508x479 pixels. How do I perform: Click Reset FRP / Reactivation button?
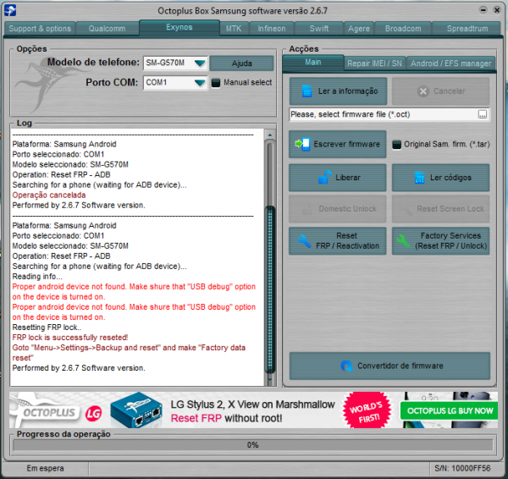(x=338, y=241)
